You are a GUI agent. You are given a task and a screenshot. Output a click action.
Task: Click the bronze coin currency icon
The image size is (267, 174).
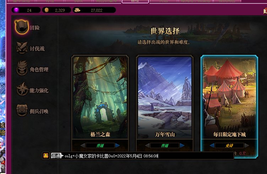(47, 10)
